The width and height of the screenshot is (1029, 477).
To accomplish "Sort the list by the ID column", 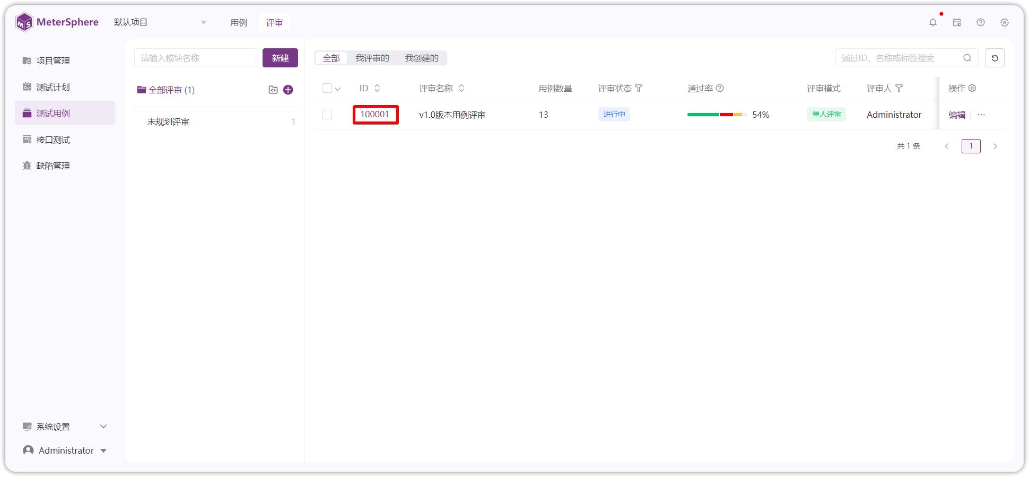I will (377, 88).
